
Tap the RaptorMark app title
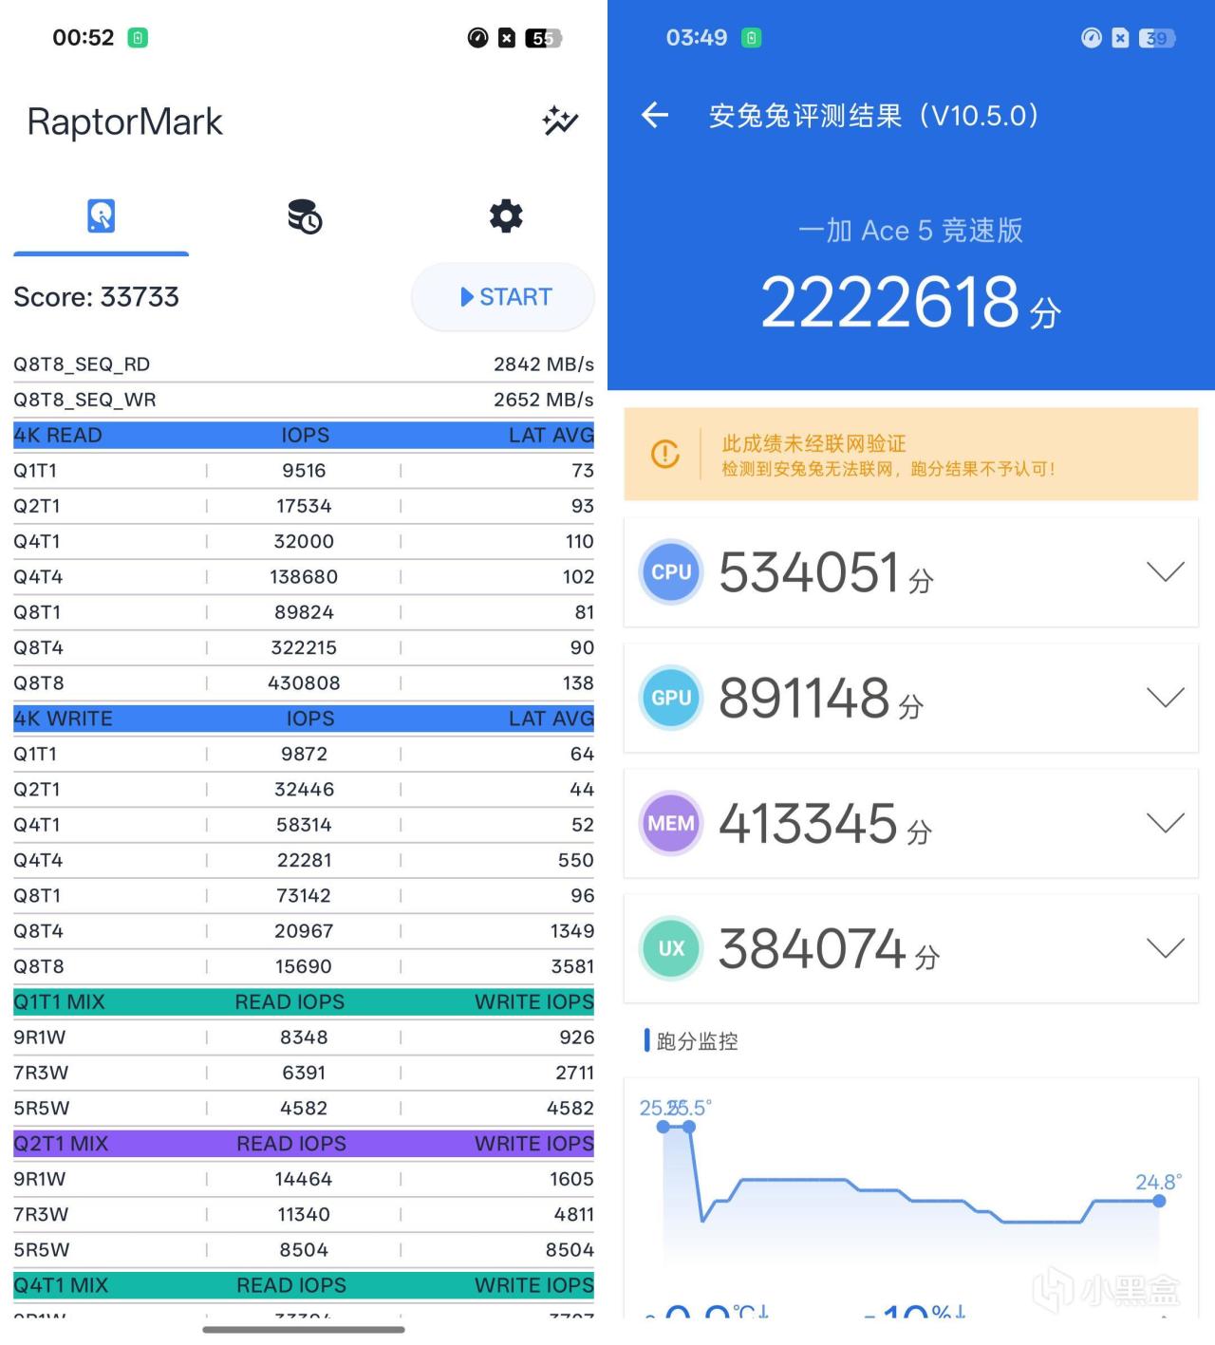(124, 121)
